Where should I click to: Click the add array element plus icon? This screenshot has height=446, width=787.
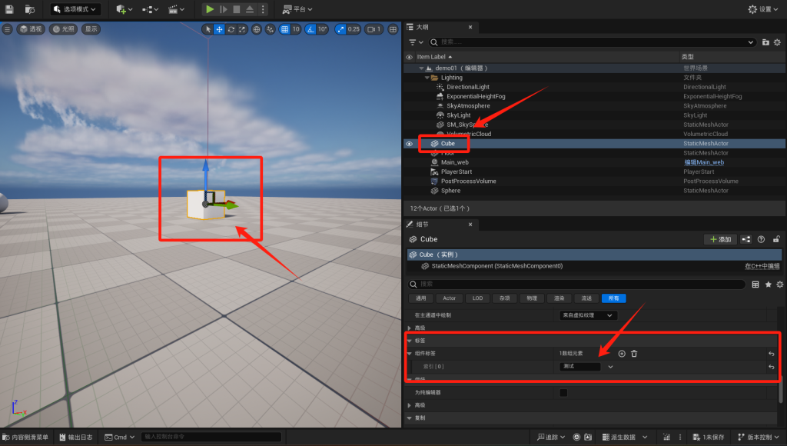point(622,353)
